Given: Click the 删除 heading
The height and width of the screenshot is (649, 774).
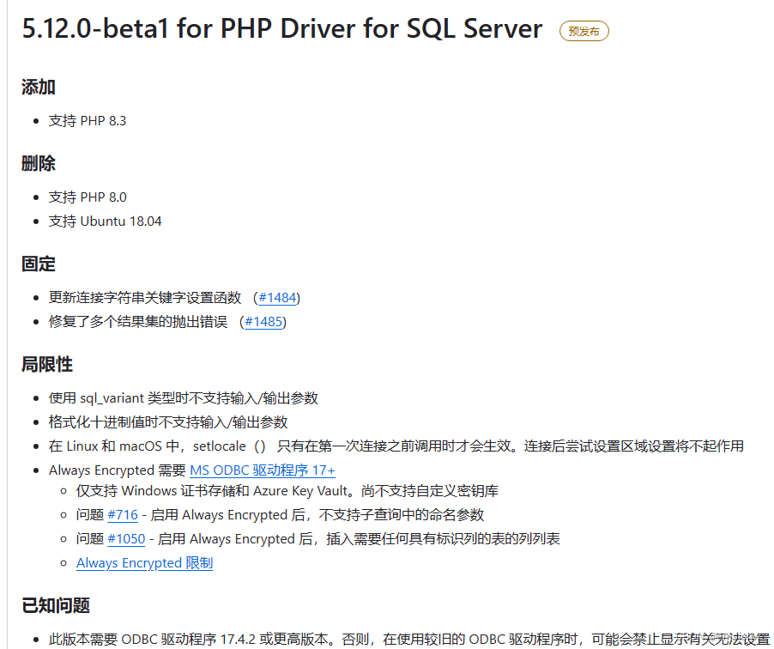Looking at the screenshot, I should [x=39, y=163].
